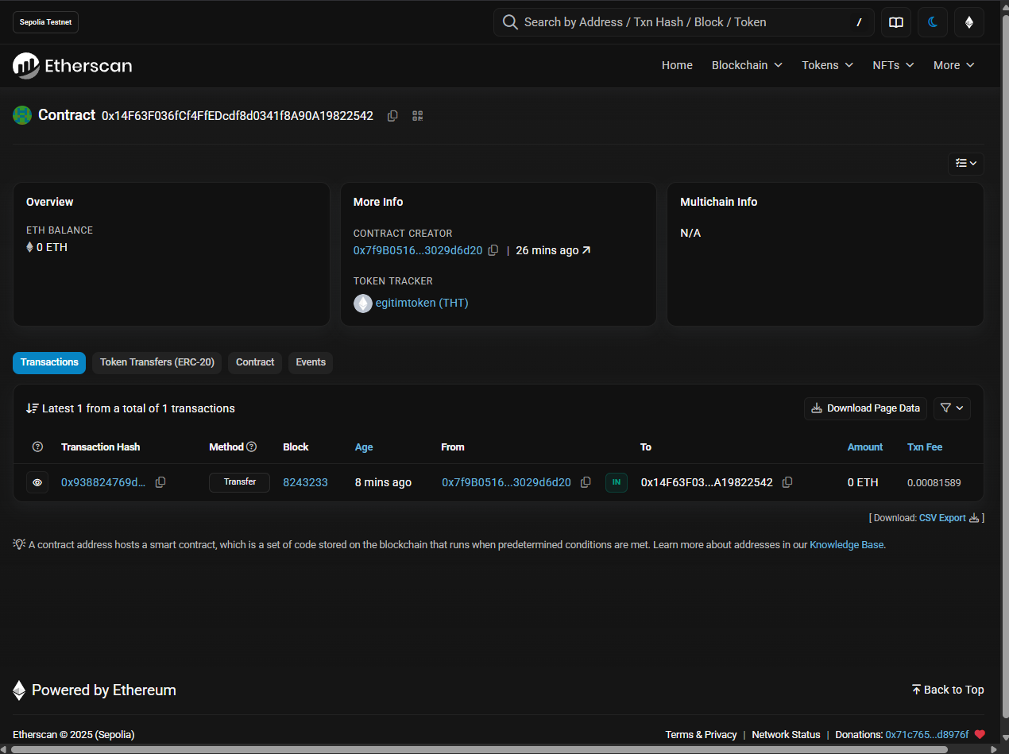1009x754 pixels.
Task: Expand the NFTs menu
Action: tap(893, 65)
